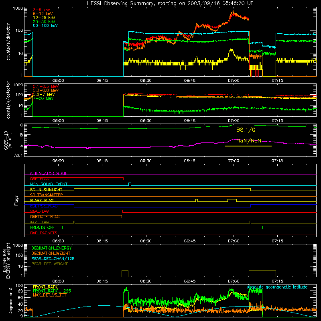Screen dimensions: 321x321
Task: Select the 0.1-0.3 MeV legend label
Action: click(x=46, y=86)
